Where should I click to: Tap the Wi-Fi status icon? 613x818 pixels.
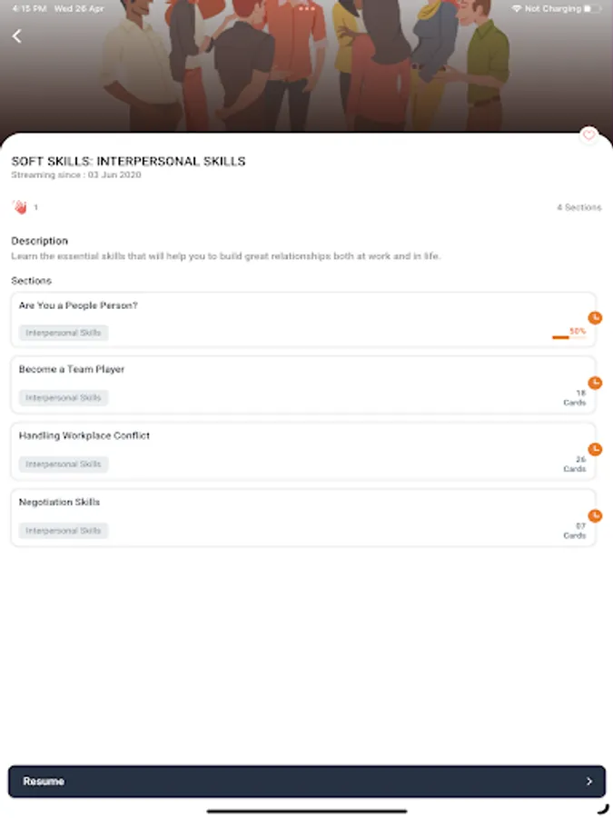517,9
